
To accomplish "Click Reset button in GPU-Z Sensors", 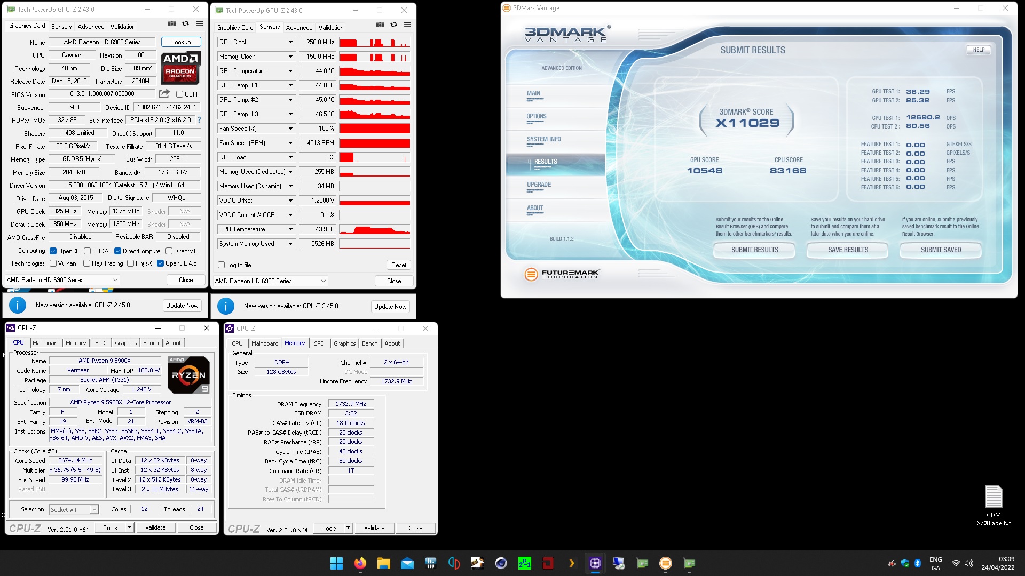I will (x=399, y=265).
